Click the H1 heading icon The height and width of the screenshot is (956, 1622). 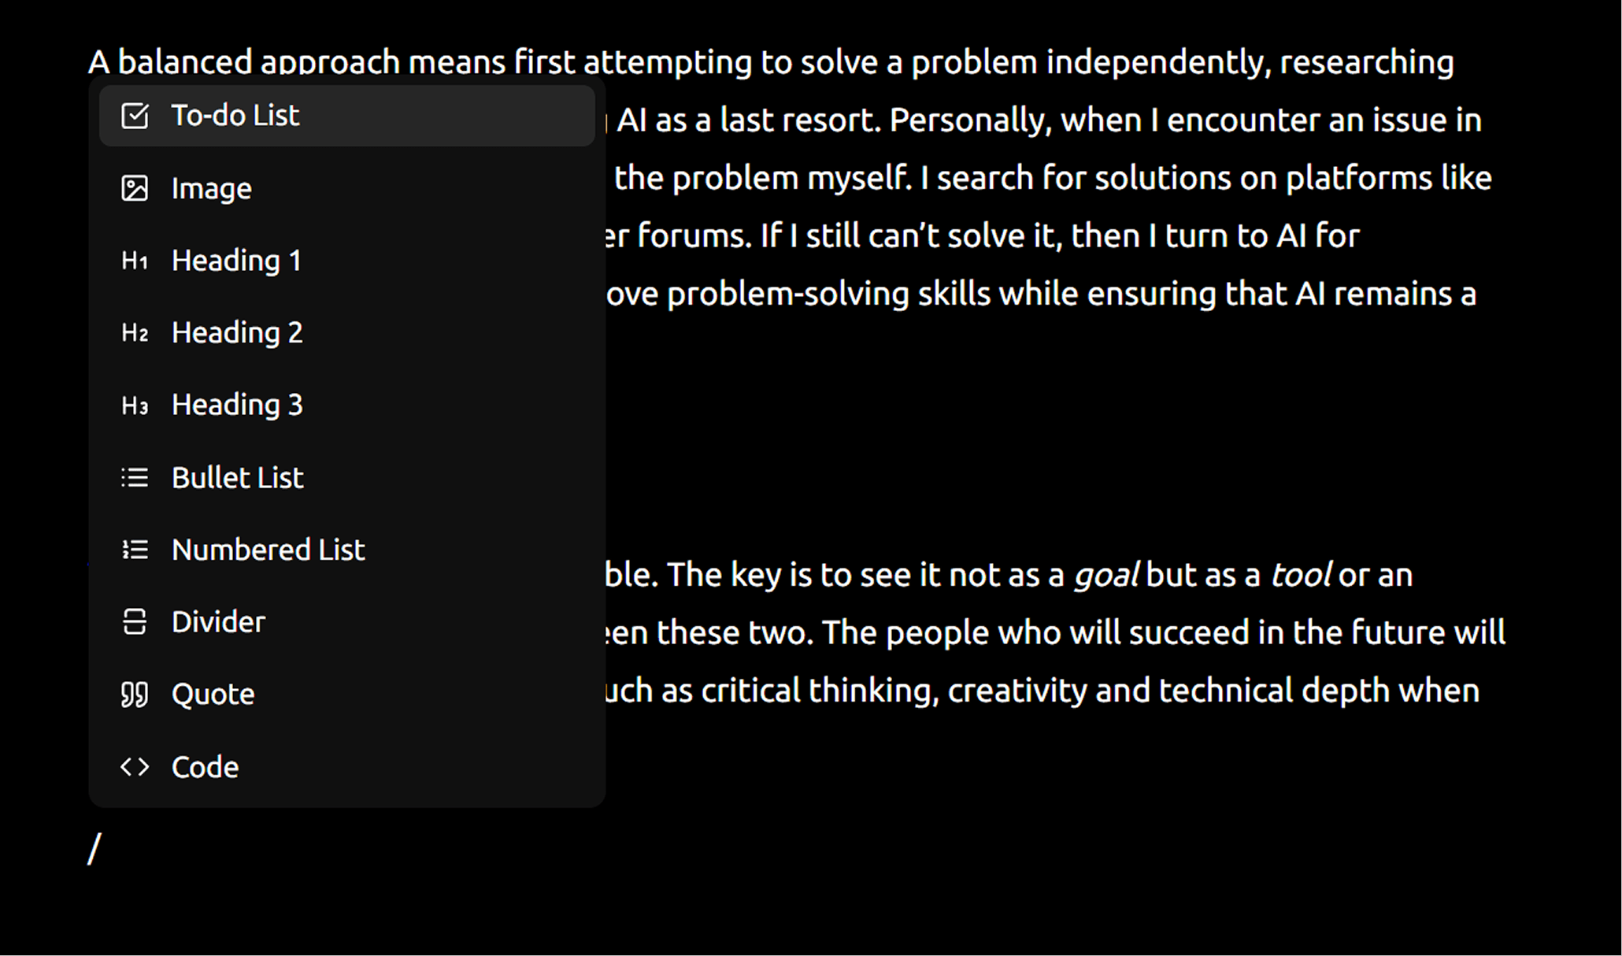point(135,261)
